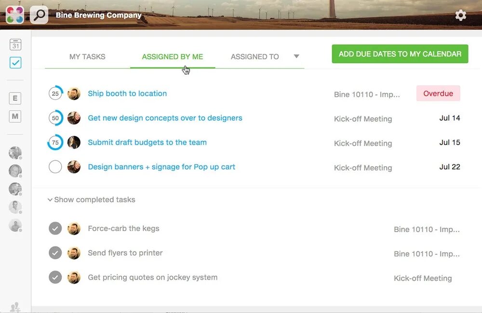482x313 pixels.
Task: Click the colorful app logo icon
Action: pyautogui.click(x=15, y=15)
